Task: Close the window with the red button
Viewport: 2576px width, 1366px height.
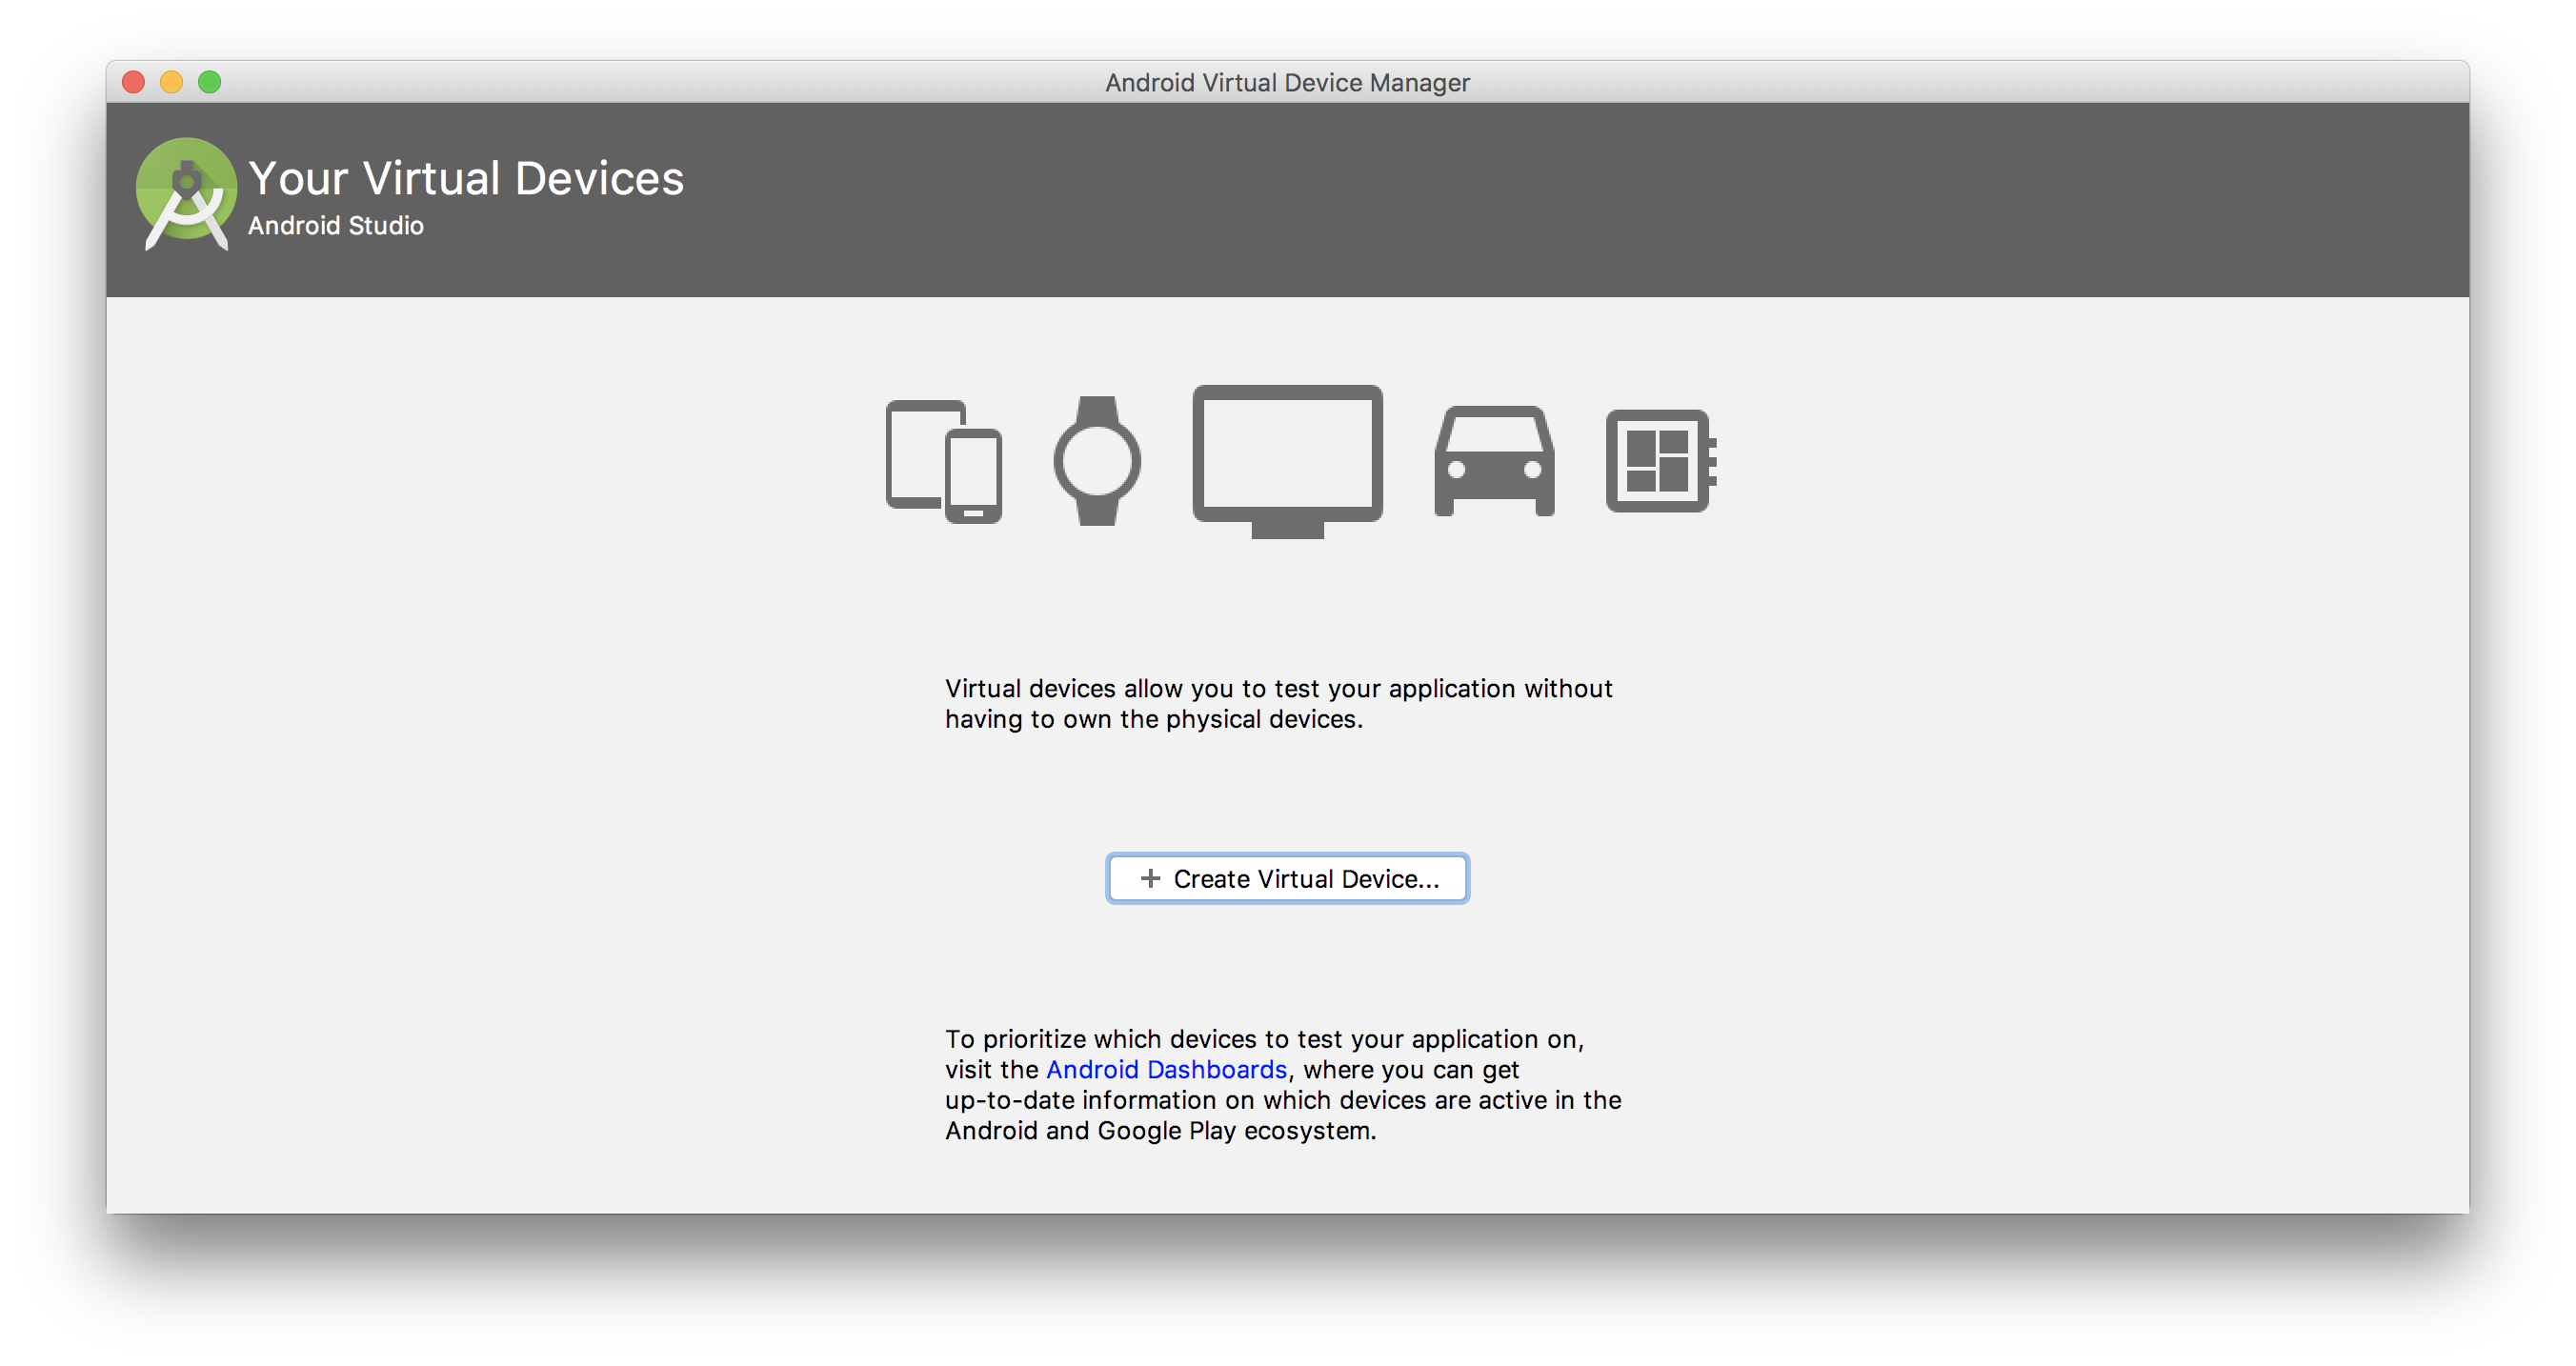Action: (134, 82)
